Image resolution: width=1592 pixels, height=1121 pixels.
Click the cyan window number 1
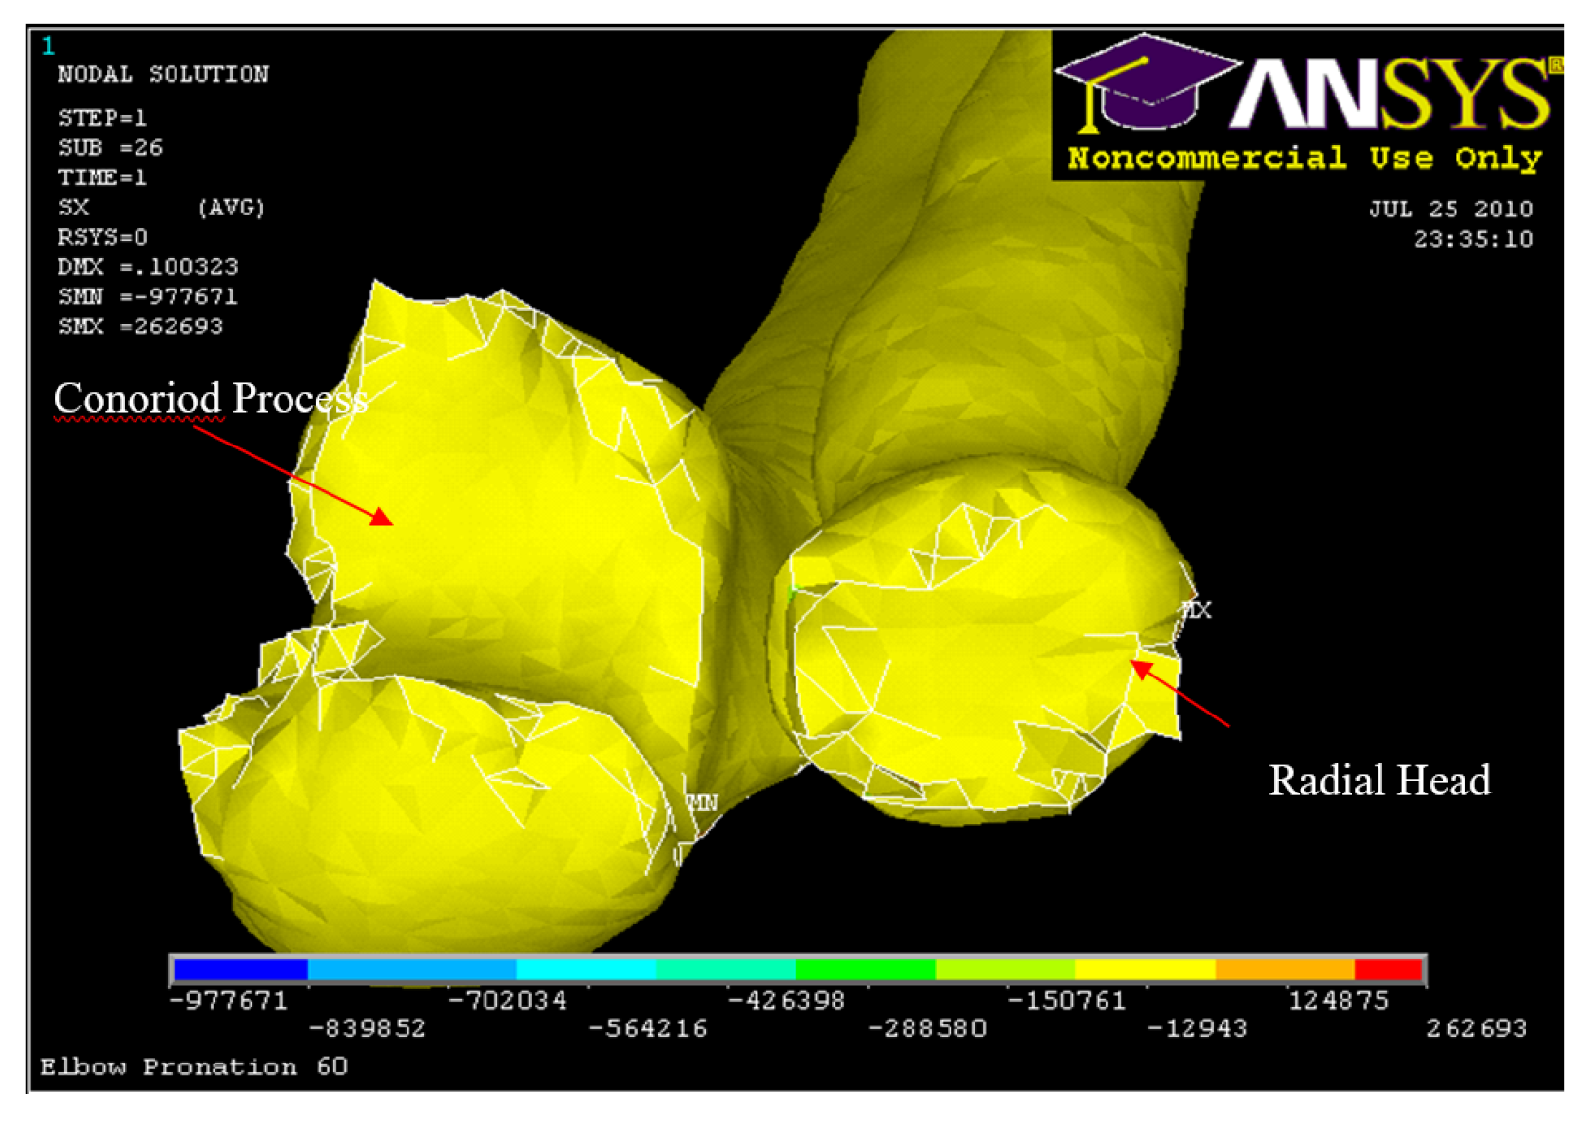tap(48, 46)
